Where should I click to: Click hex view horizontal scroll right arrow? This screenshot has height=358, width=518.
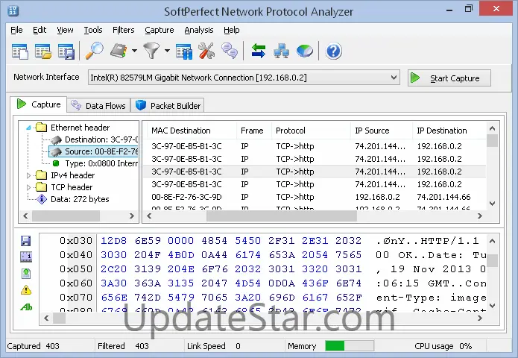[x=480, y=318]
